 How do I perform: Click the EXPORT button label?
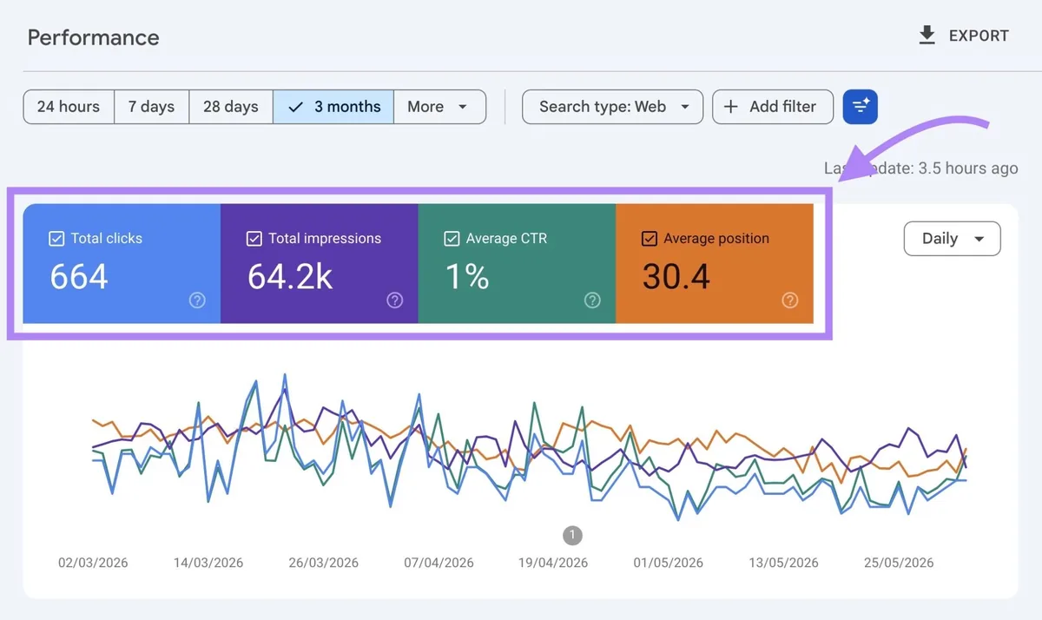979,36
